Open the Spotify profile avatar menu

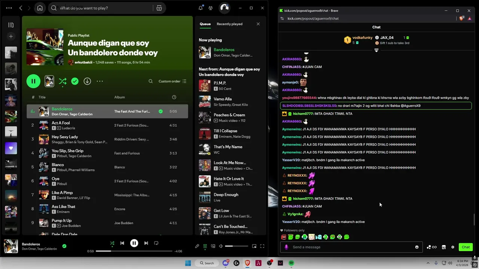pos(224,8)
